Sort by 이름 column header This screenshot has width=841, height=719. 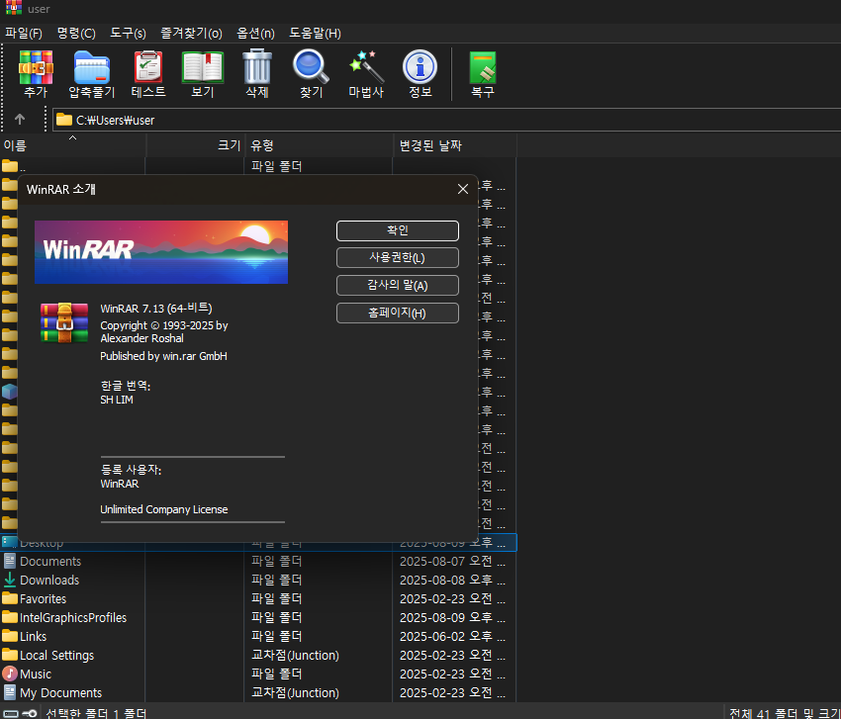tap(73, 145)
